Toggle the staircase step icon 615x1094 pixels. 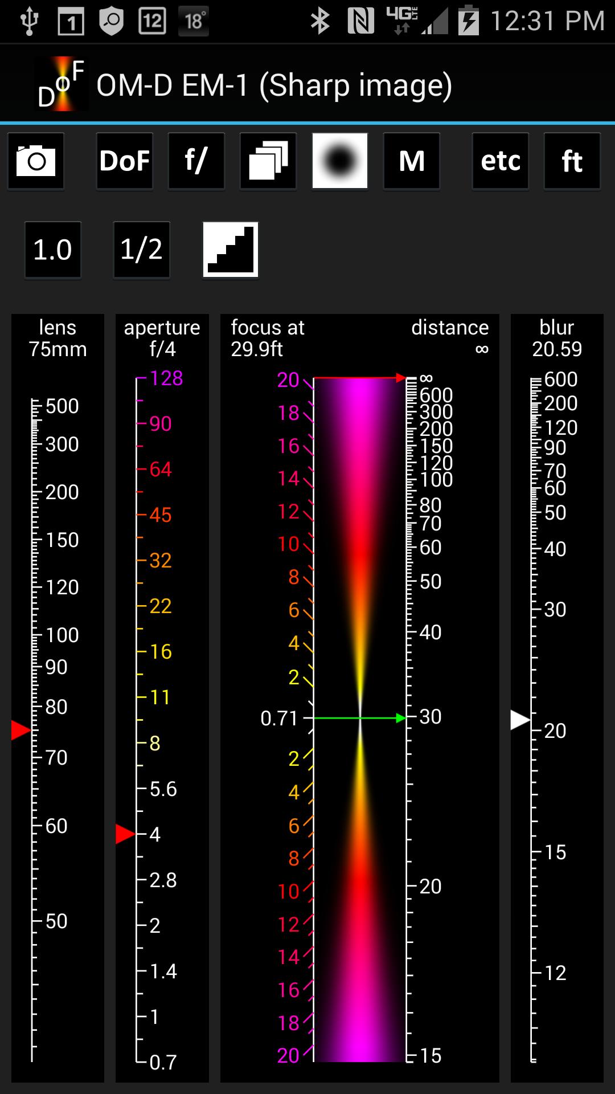(x=231, y=250)
